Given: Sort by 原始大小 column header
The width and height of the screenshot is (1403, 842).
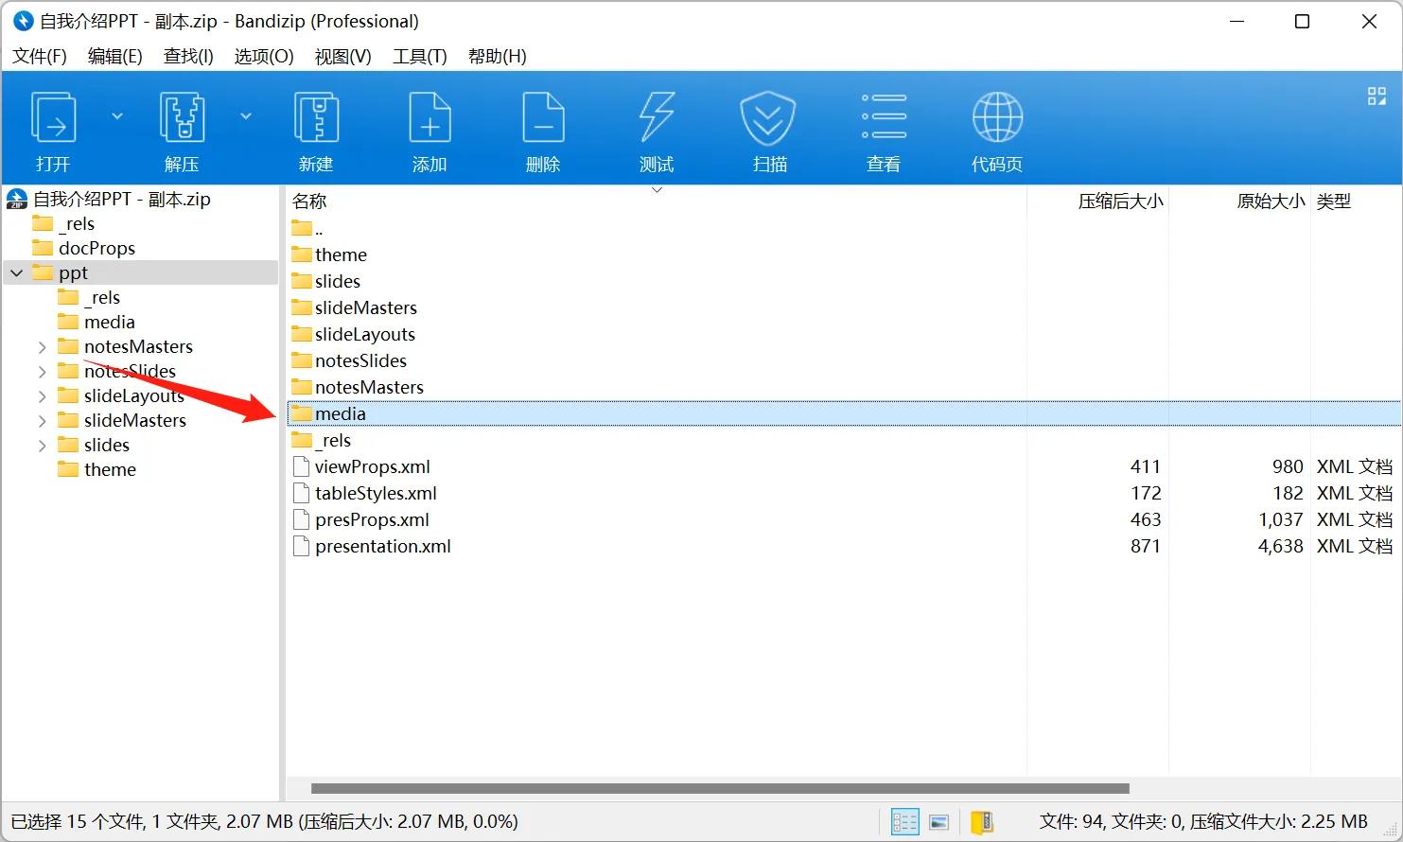Looking at the screenshot, I should point(1271,202).
